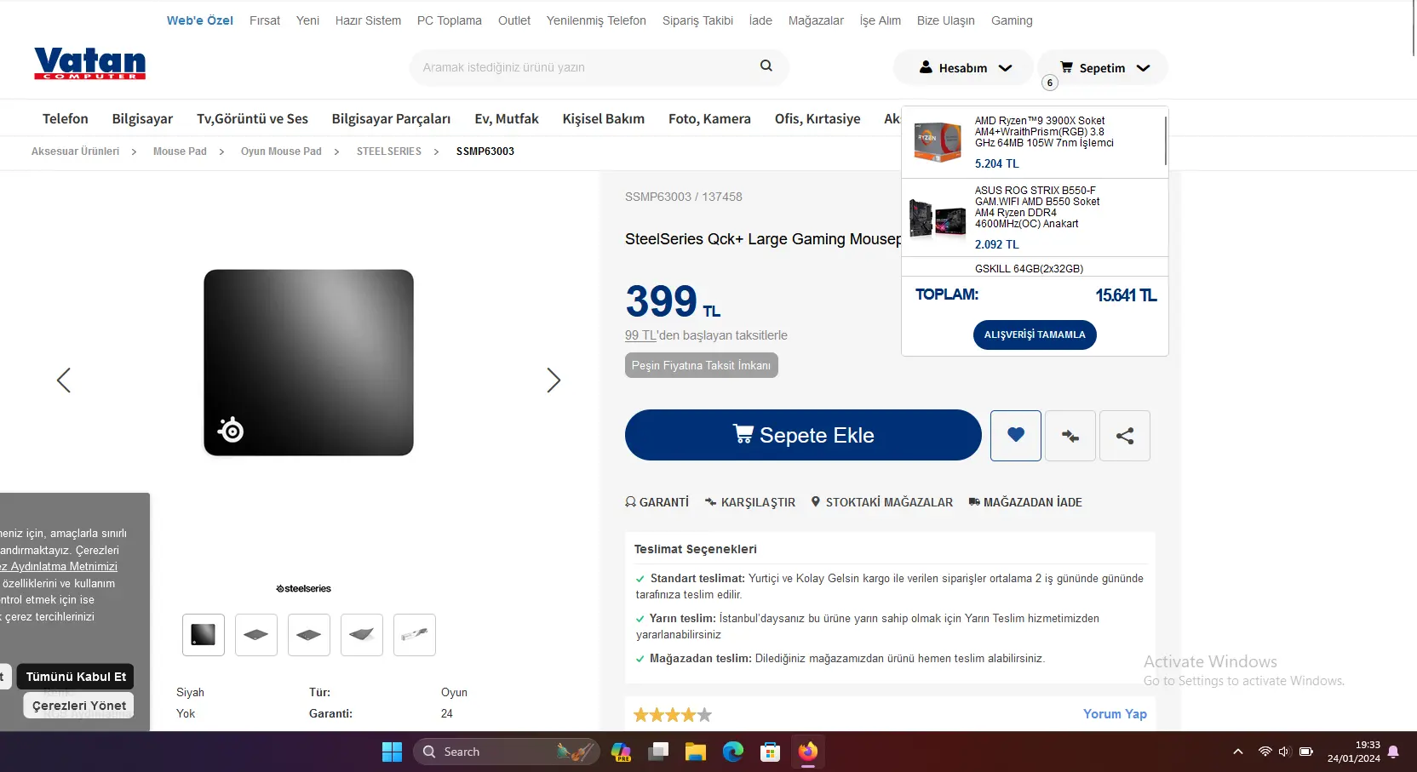
Task: Expand the Hesabım account dropdown
Action: click(x=964, y=67)
